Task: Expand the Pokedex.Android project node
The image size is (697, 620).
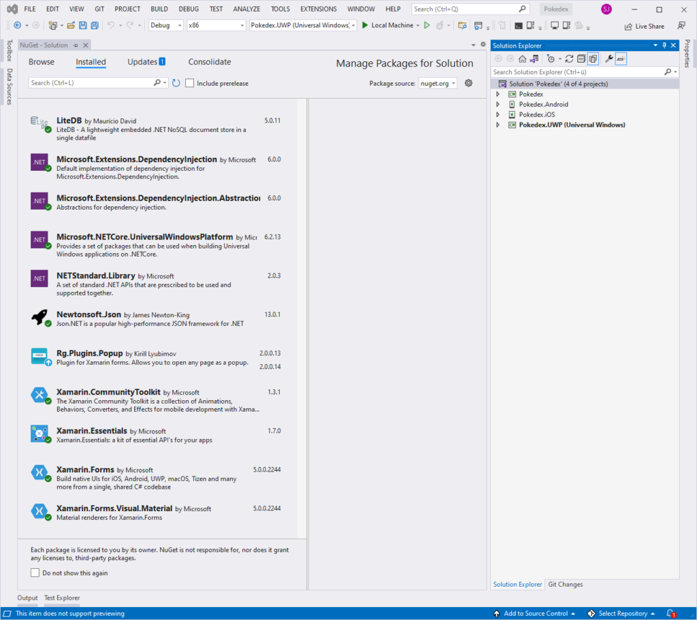Action: 498,105
